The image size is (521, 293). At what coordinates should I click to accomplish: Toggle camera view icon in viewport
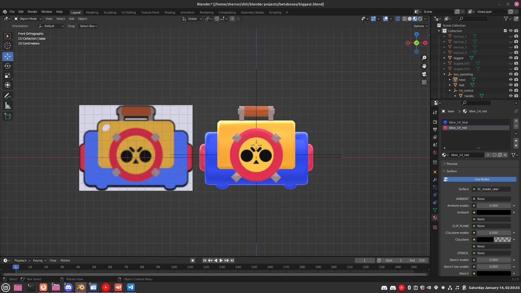pos(424,74)
